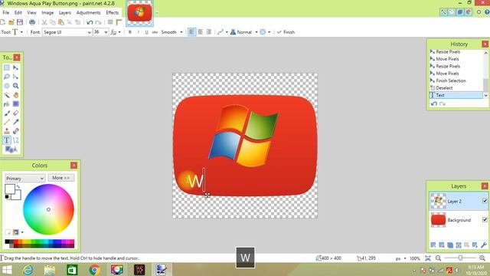The height and width of the screenshot is (276, 490).
Task: Click the Print icon in toolbar
Action: click(x=32, y=22)
